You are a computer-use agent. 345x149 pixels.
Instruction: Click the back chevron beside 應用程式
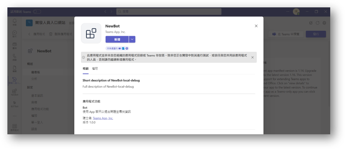tap(29, 34)
